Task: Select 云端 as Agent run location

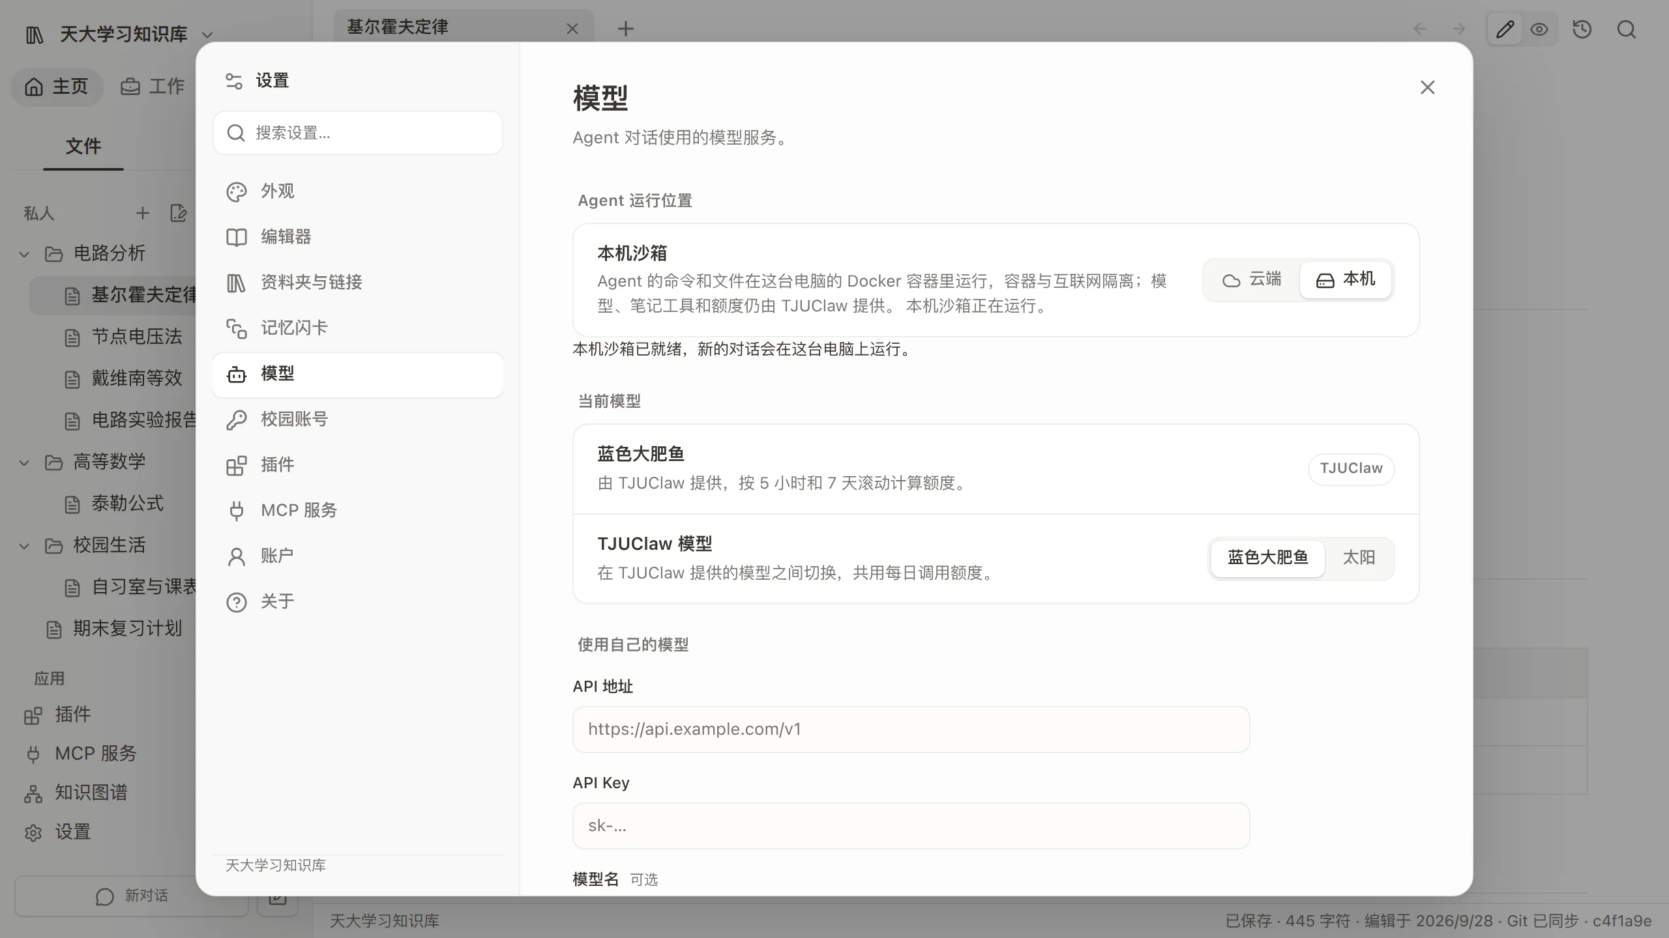Action: click(1252, 279)
